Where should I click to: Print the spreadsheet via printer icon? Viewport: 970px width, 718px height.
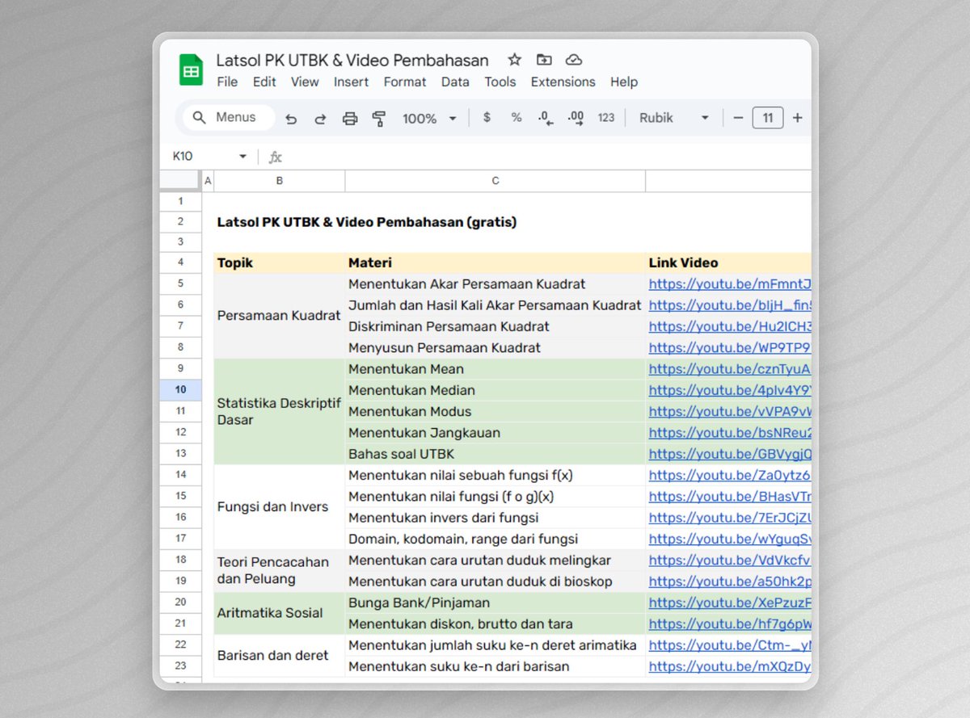point(350,119)
